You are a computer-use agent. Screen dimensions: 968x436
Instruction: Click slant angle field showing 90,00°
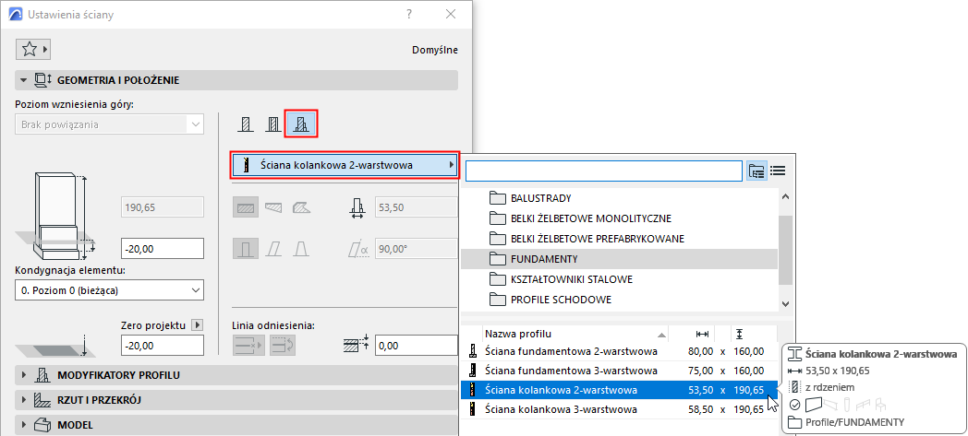click(416, 249)
